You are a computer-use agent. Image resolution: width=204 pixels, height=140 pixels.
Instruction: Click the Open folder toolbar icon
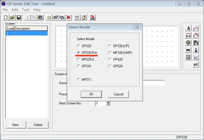tap(12, 17)
